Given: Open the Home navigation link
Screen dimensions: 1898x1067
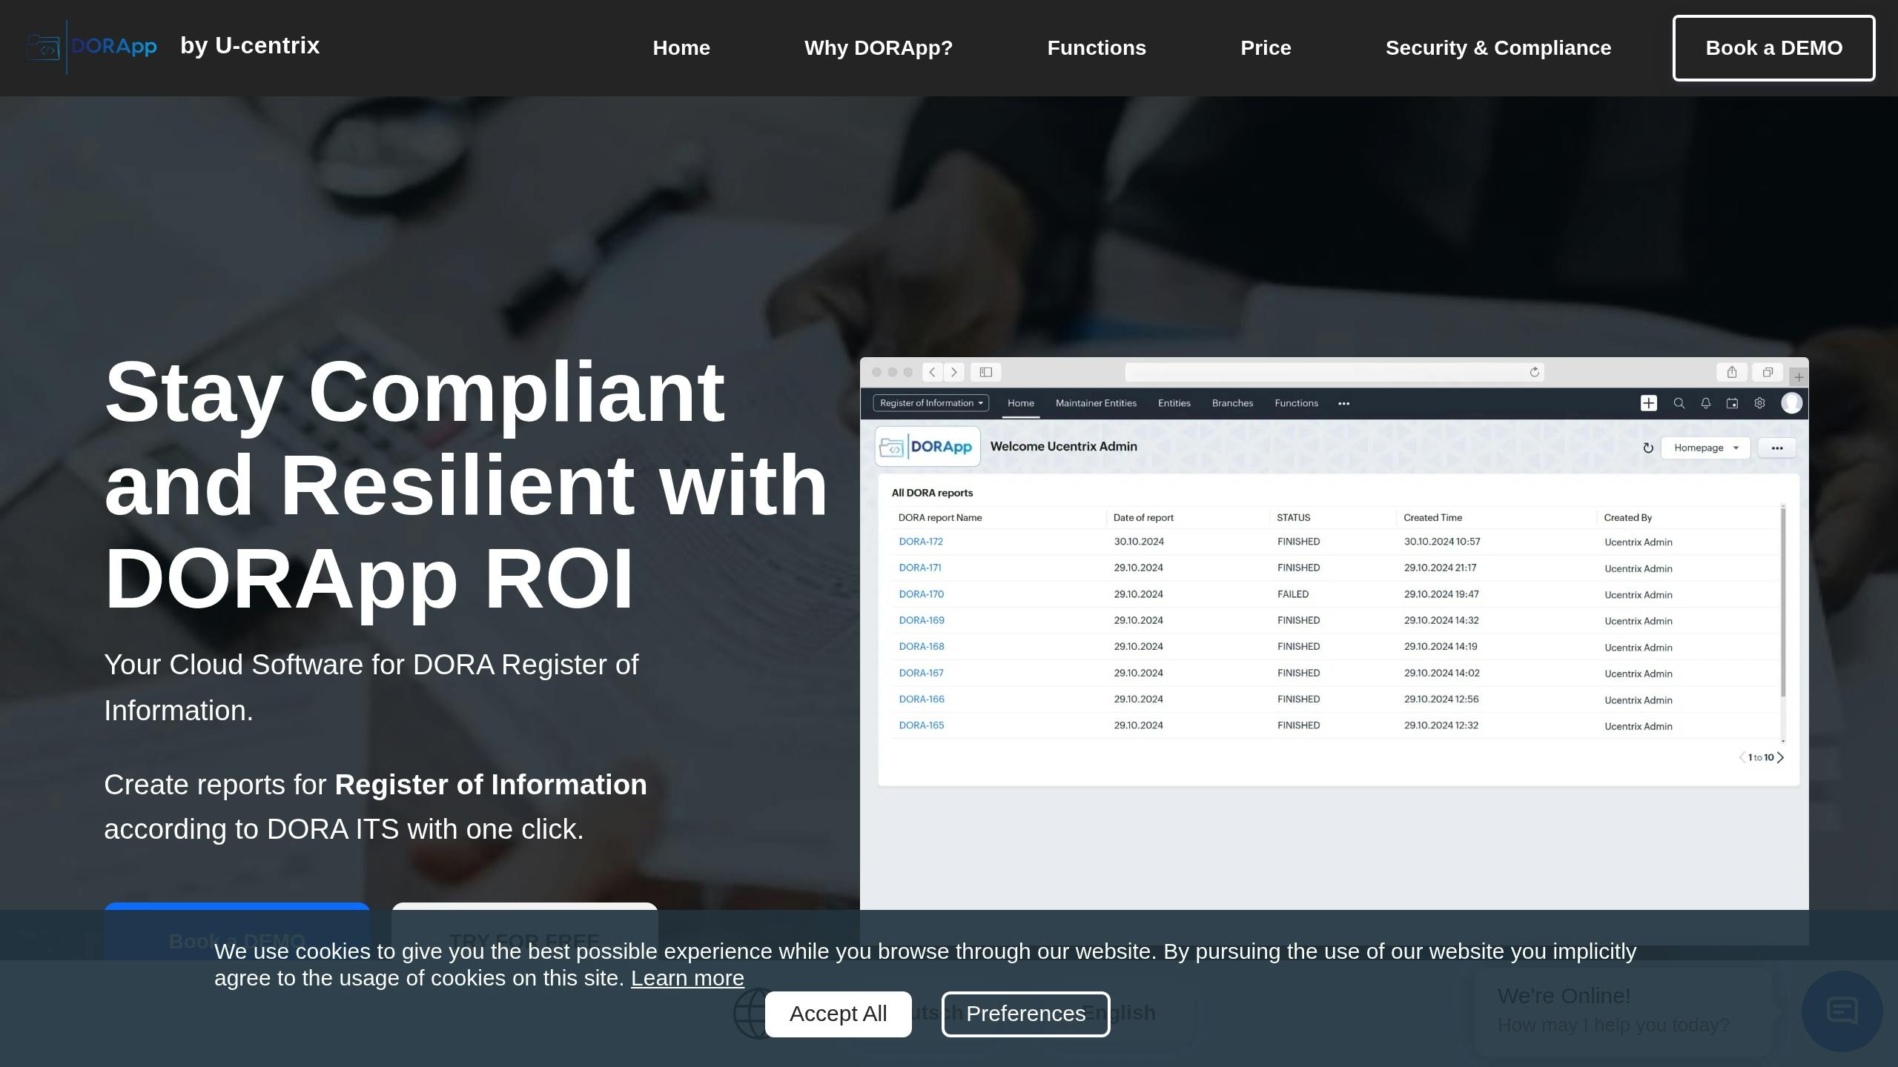Looking at the screenshot, I should [x=681, y=48].
